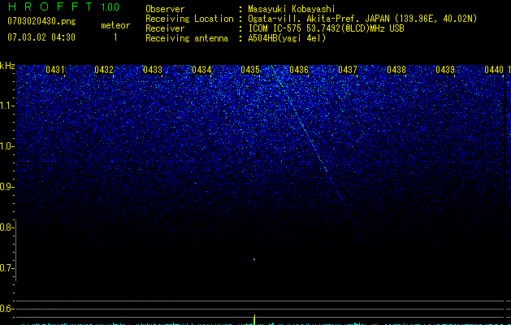Click time marker 0434

click(201, 70)
